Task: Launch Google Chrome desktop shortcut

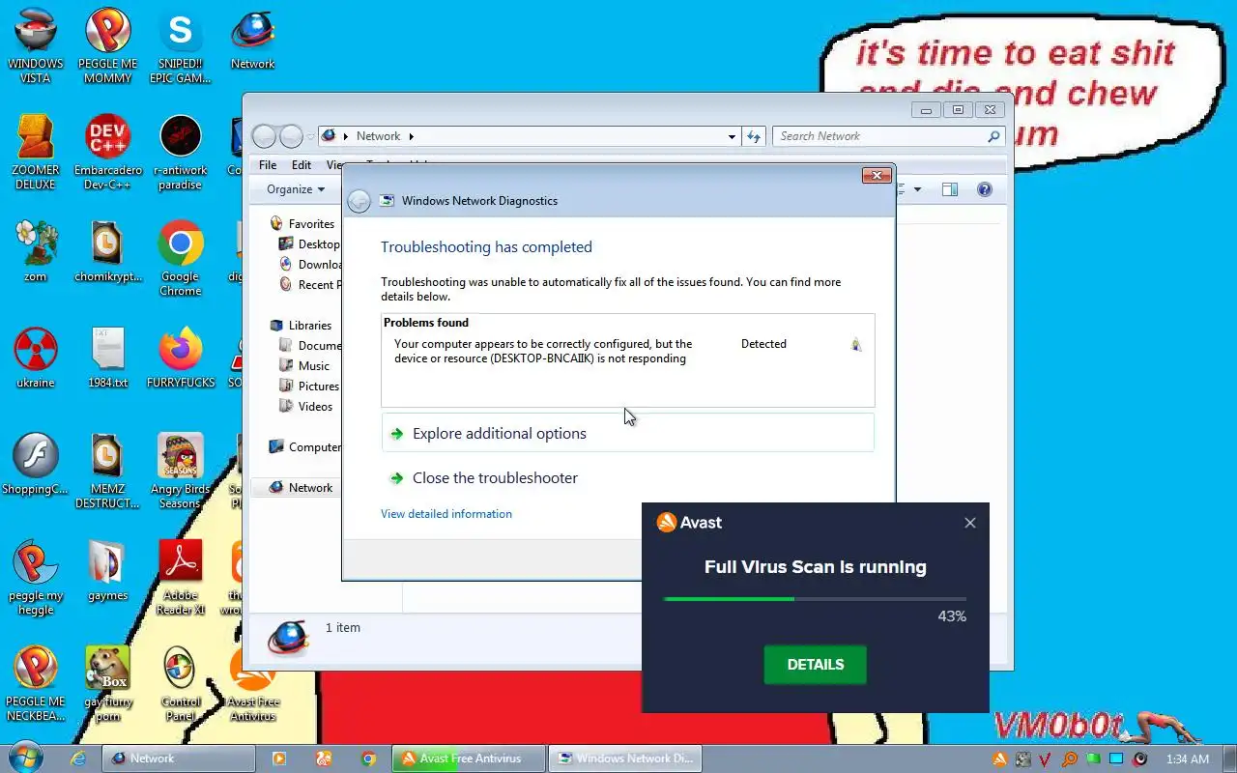Action: pos(180,258)
